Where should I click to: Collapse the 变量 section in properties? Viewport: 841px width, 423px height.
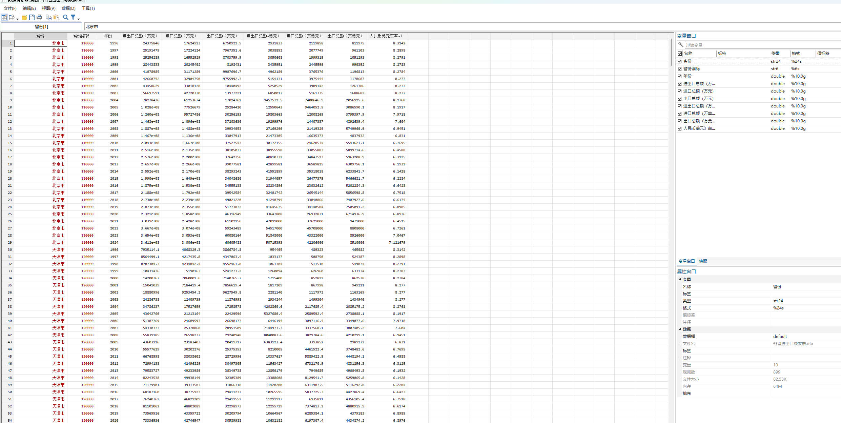(680, 280)
